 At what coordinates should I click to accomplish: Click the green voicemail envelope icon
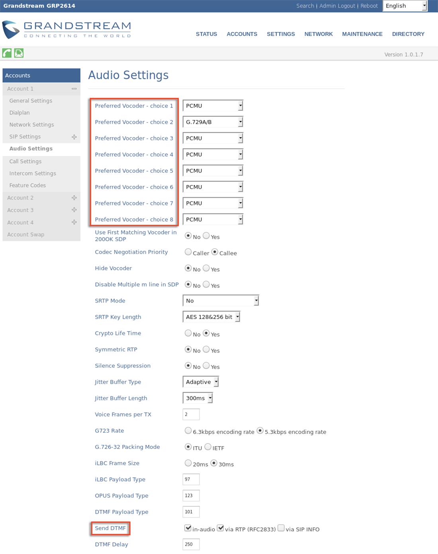click(18, 53)
